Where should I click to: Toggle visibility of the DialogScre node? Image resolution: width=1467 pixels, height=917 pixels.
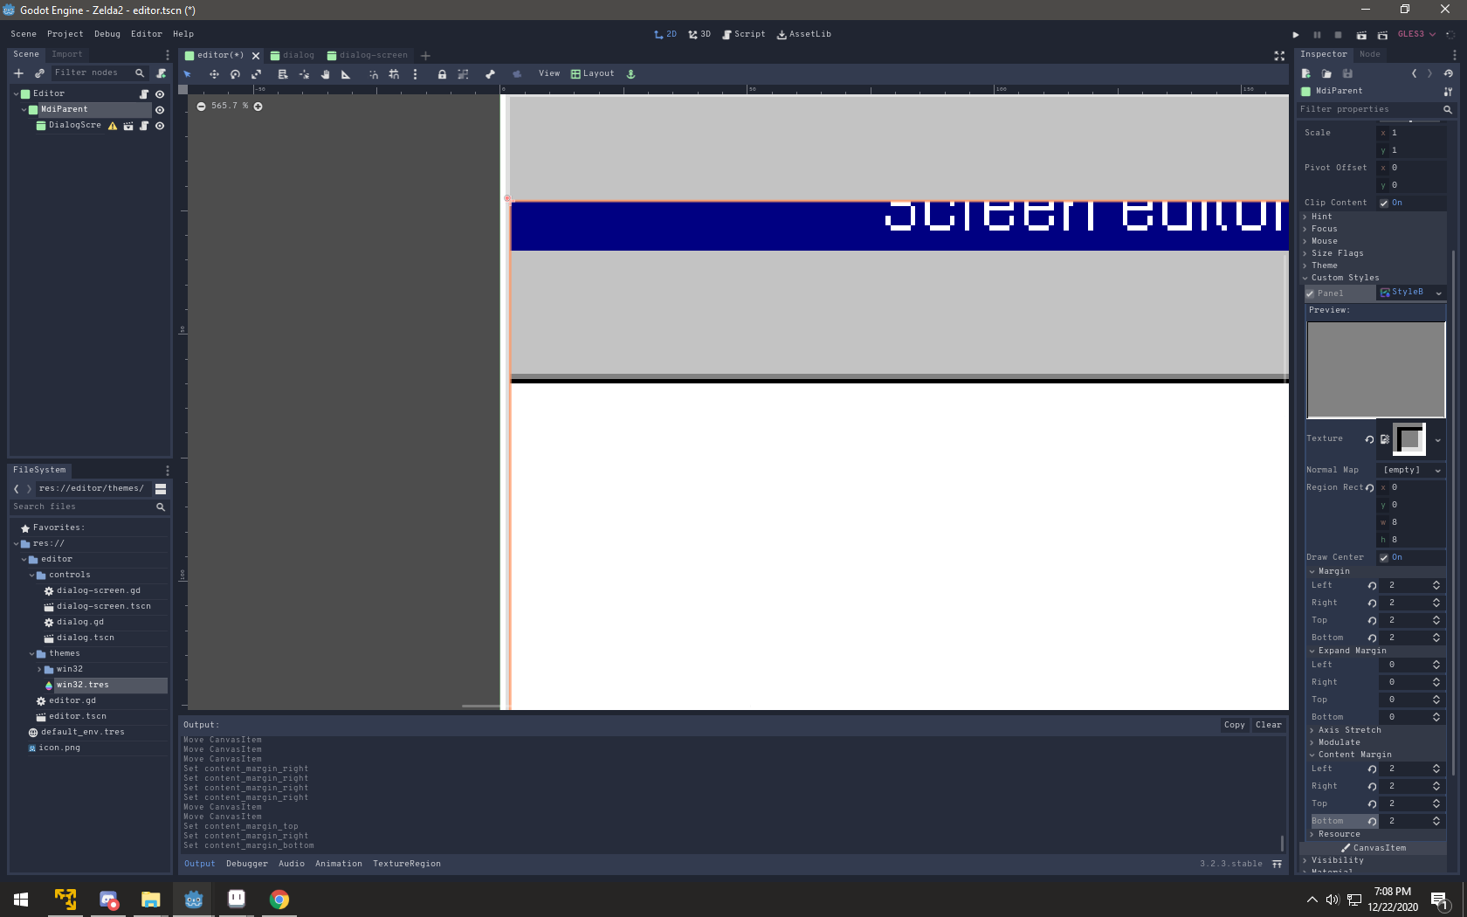[x=159, y=126]
